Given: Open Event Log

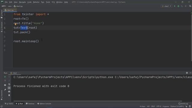Looking at the screenshot, I should tap(183, 103).
